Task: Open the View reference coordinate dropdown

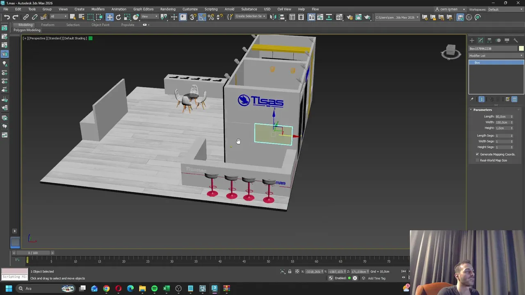Action: pos(150,17)
